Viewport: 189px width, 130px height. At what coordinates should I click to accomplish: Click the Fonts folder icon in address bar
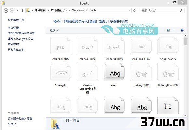coord(28,10)
